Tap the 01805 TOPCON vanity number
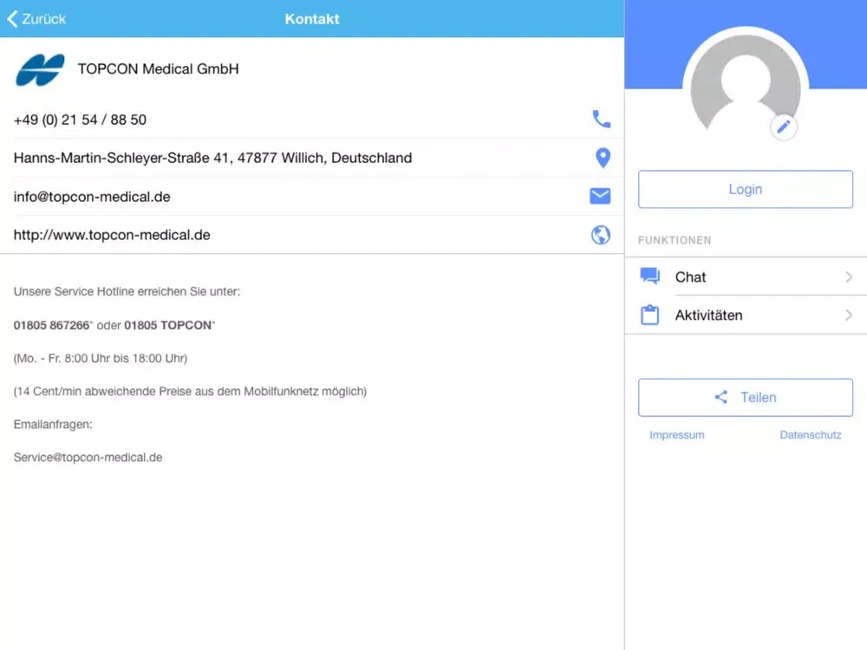The height and width of the screenshot is (650, 867). 167,325
